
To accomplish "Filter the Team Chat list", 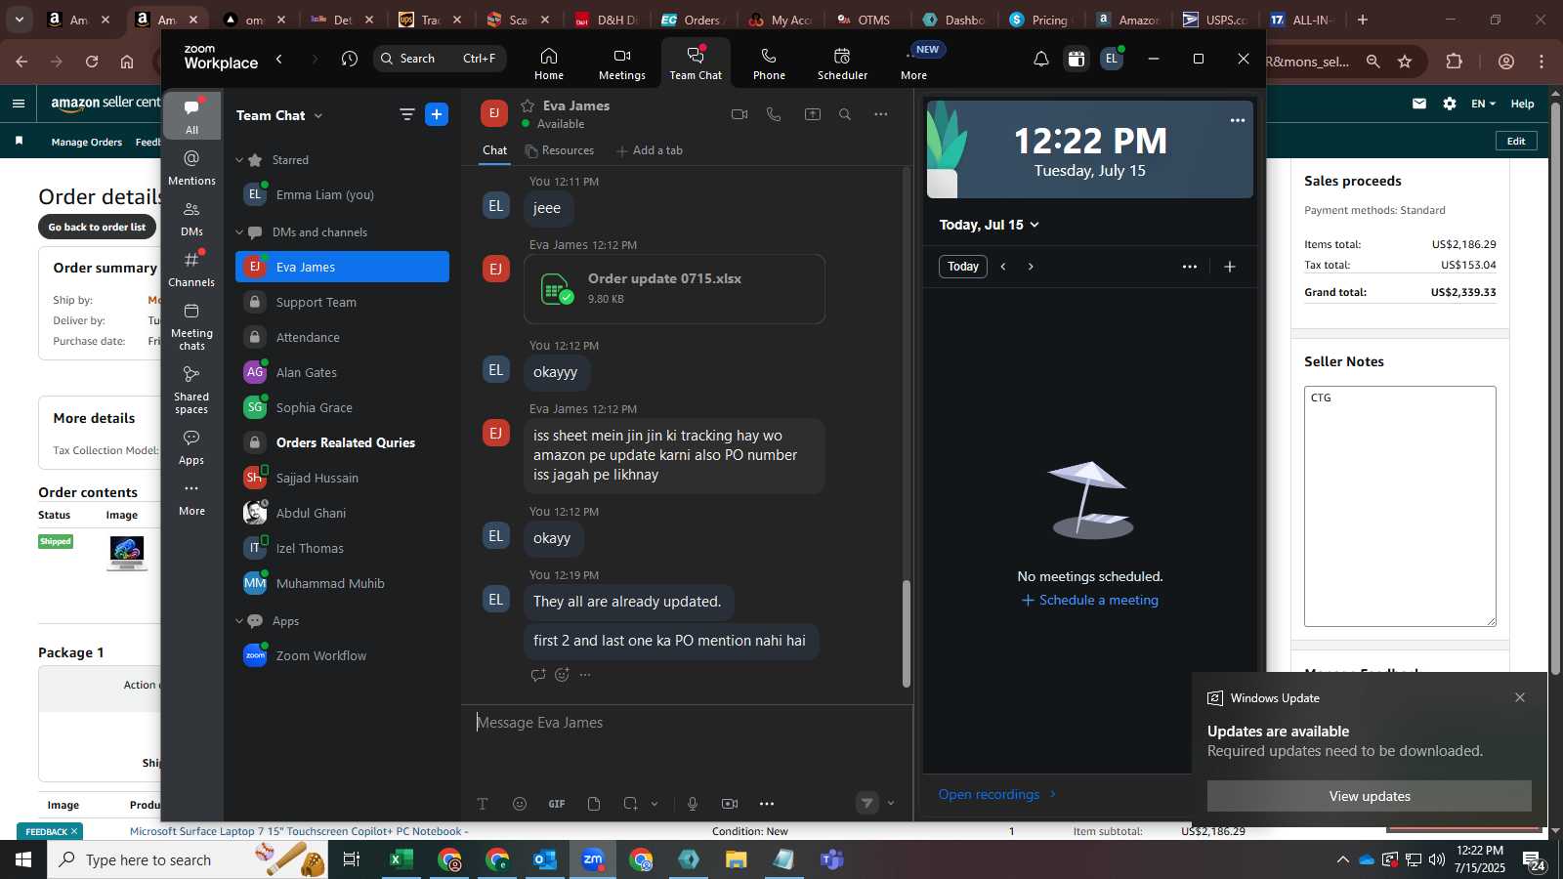I will 406,114.
